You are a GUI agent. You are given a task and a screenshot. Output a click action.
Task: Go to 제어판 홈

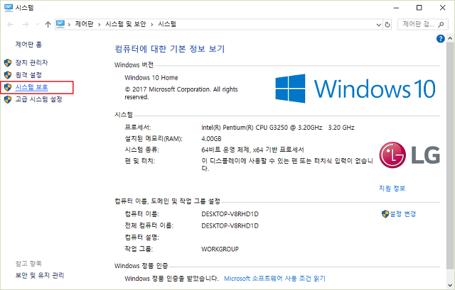pyautogui.click(x=28, y=44)
